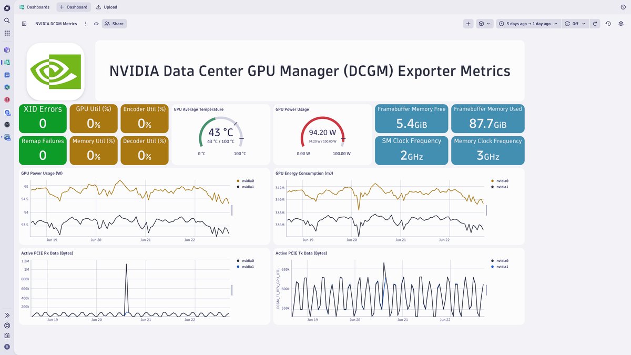This screenshot has height=355, width=631.
Task: Open the purple cube app in sidebar
Action: (7, 50)
